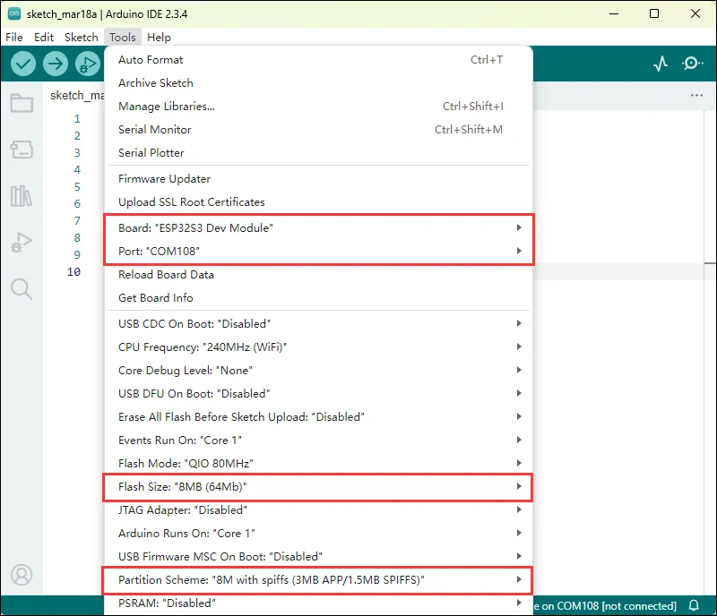The image size is (717, 616).
Task: Click the Verify checkmark button
Action: click(23, 64)
